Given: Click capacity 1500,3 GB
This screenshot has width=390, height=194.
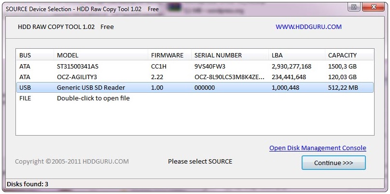Looking at the screenshot, I should click(x=343, y=67).
